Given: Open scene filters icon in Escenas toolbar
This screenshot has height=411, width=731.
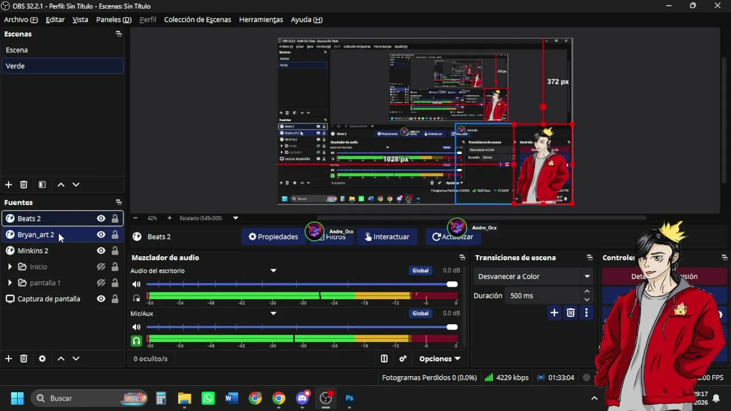Looking at the screenshot, I should 42,184.
